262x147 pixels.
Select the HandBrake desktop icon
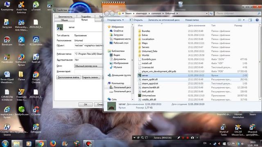tap(7, 59)
